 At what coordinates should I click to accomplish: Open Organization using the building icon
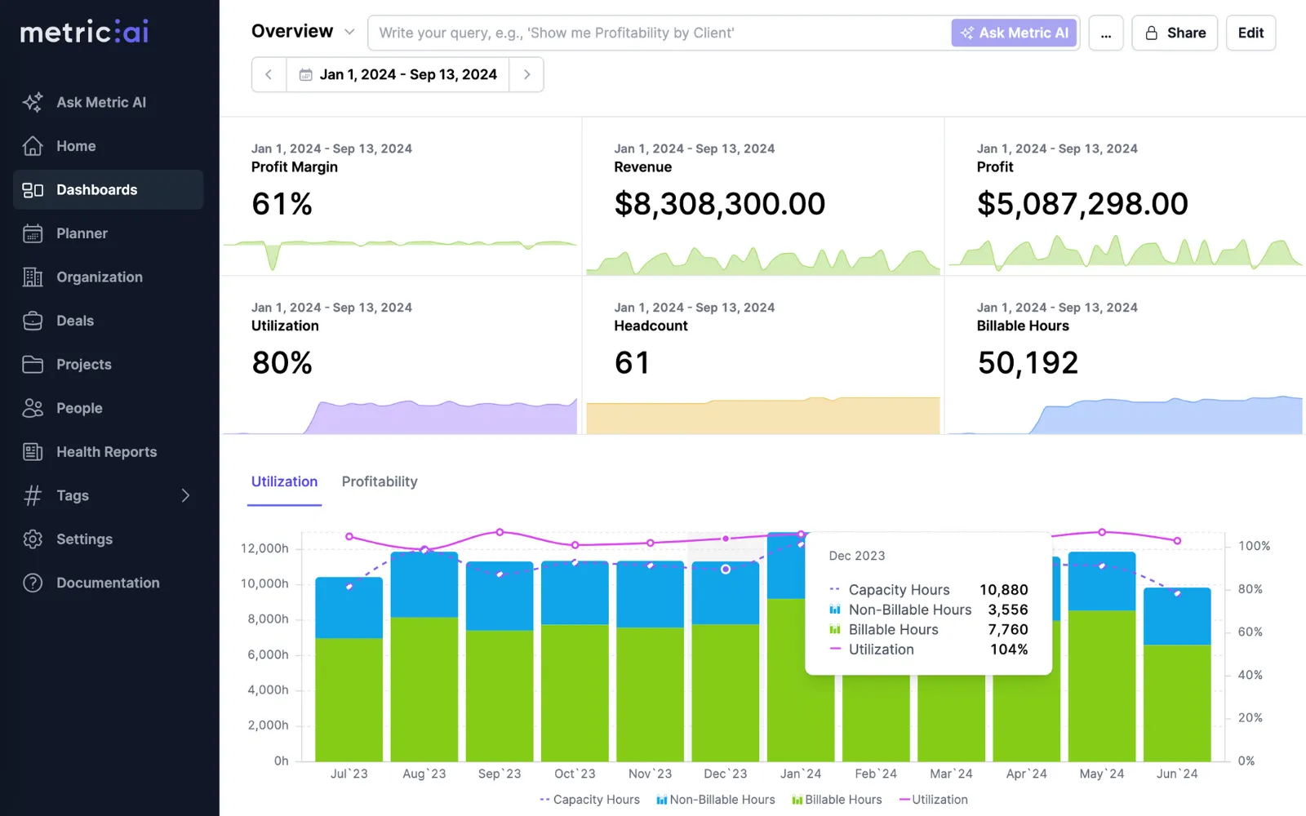33,277
